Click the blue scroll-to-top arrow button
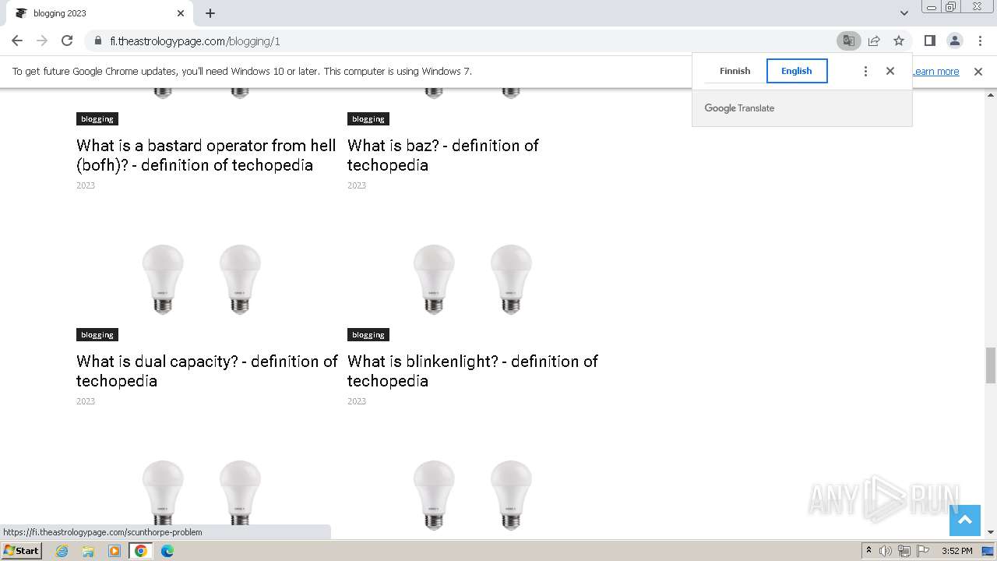 point(964,520)
